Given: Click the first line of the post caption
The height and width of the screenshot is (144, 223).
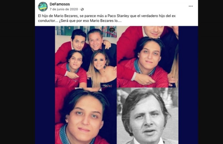Looking at the screenshot, I should coord(107,16).
